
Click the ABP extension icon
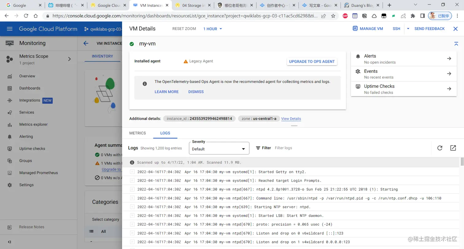pyautogui.click(x=345, y=16)
